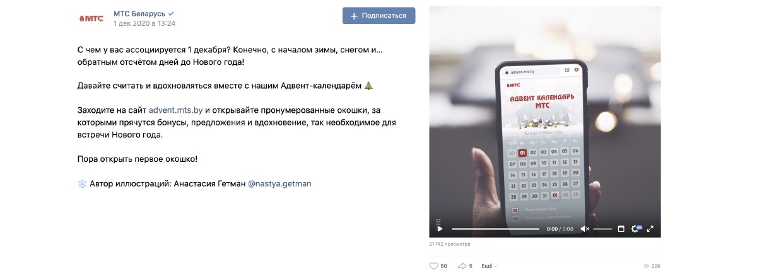The height and width of the screenshot is (274, 757).
Task: Open the МТС Беларусь community name
Action: pyautogui.click(x=139, y=13)
